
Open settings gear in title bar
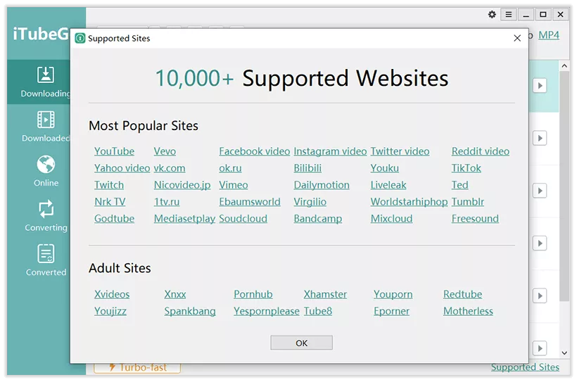click(x=492, y=14)
